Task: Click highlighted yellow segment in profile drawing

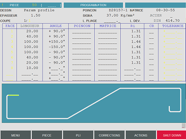Action: (13, 95)
